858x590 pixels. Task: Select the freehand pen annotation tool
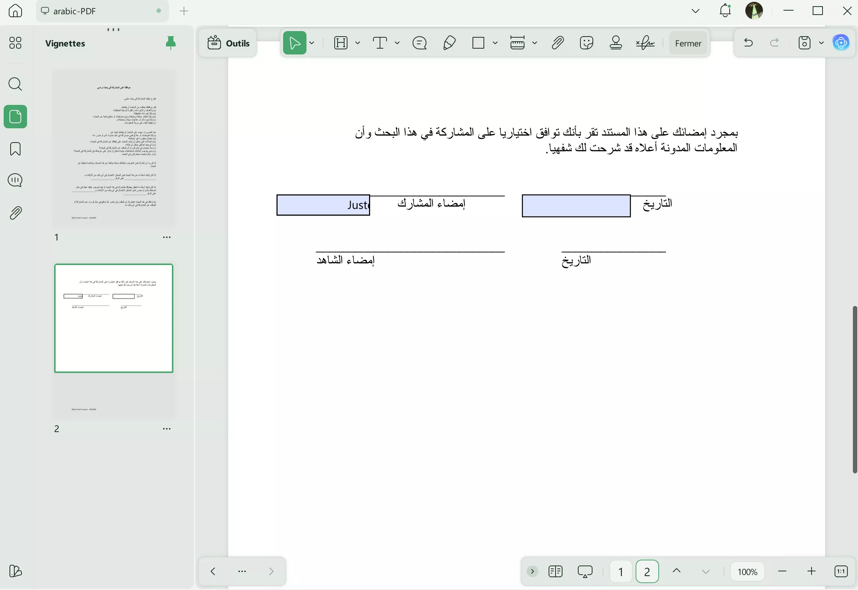(x=449, y=42)
